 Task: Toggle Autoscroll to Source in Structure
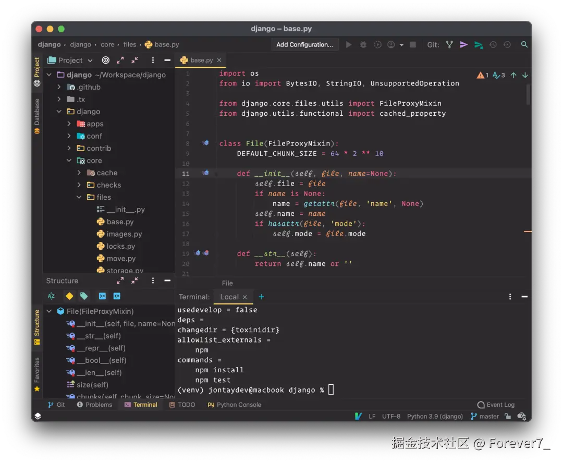pos(102,296)
